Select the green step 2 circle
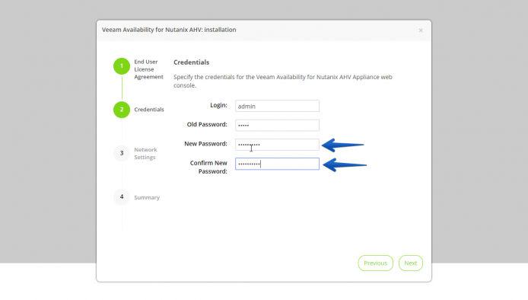 (122, 110)
